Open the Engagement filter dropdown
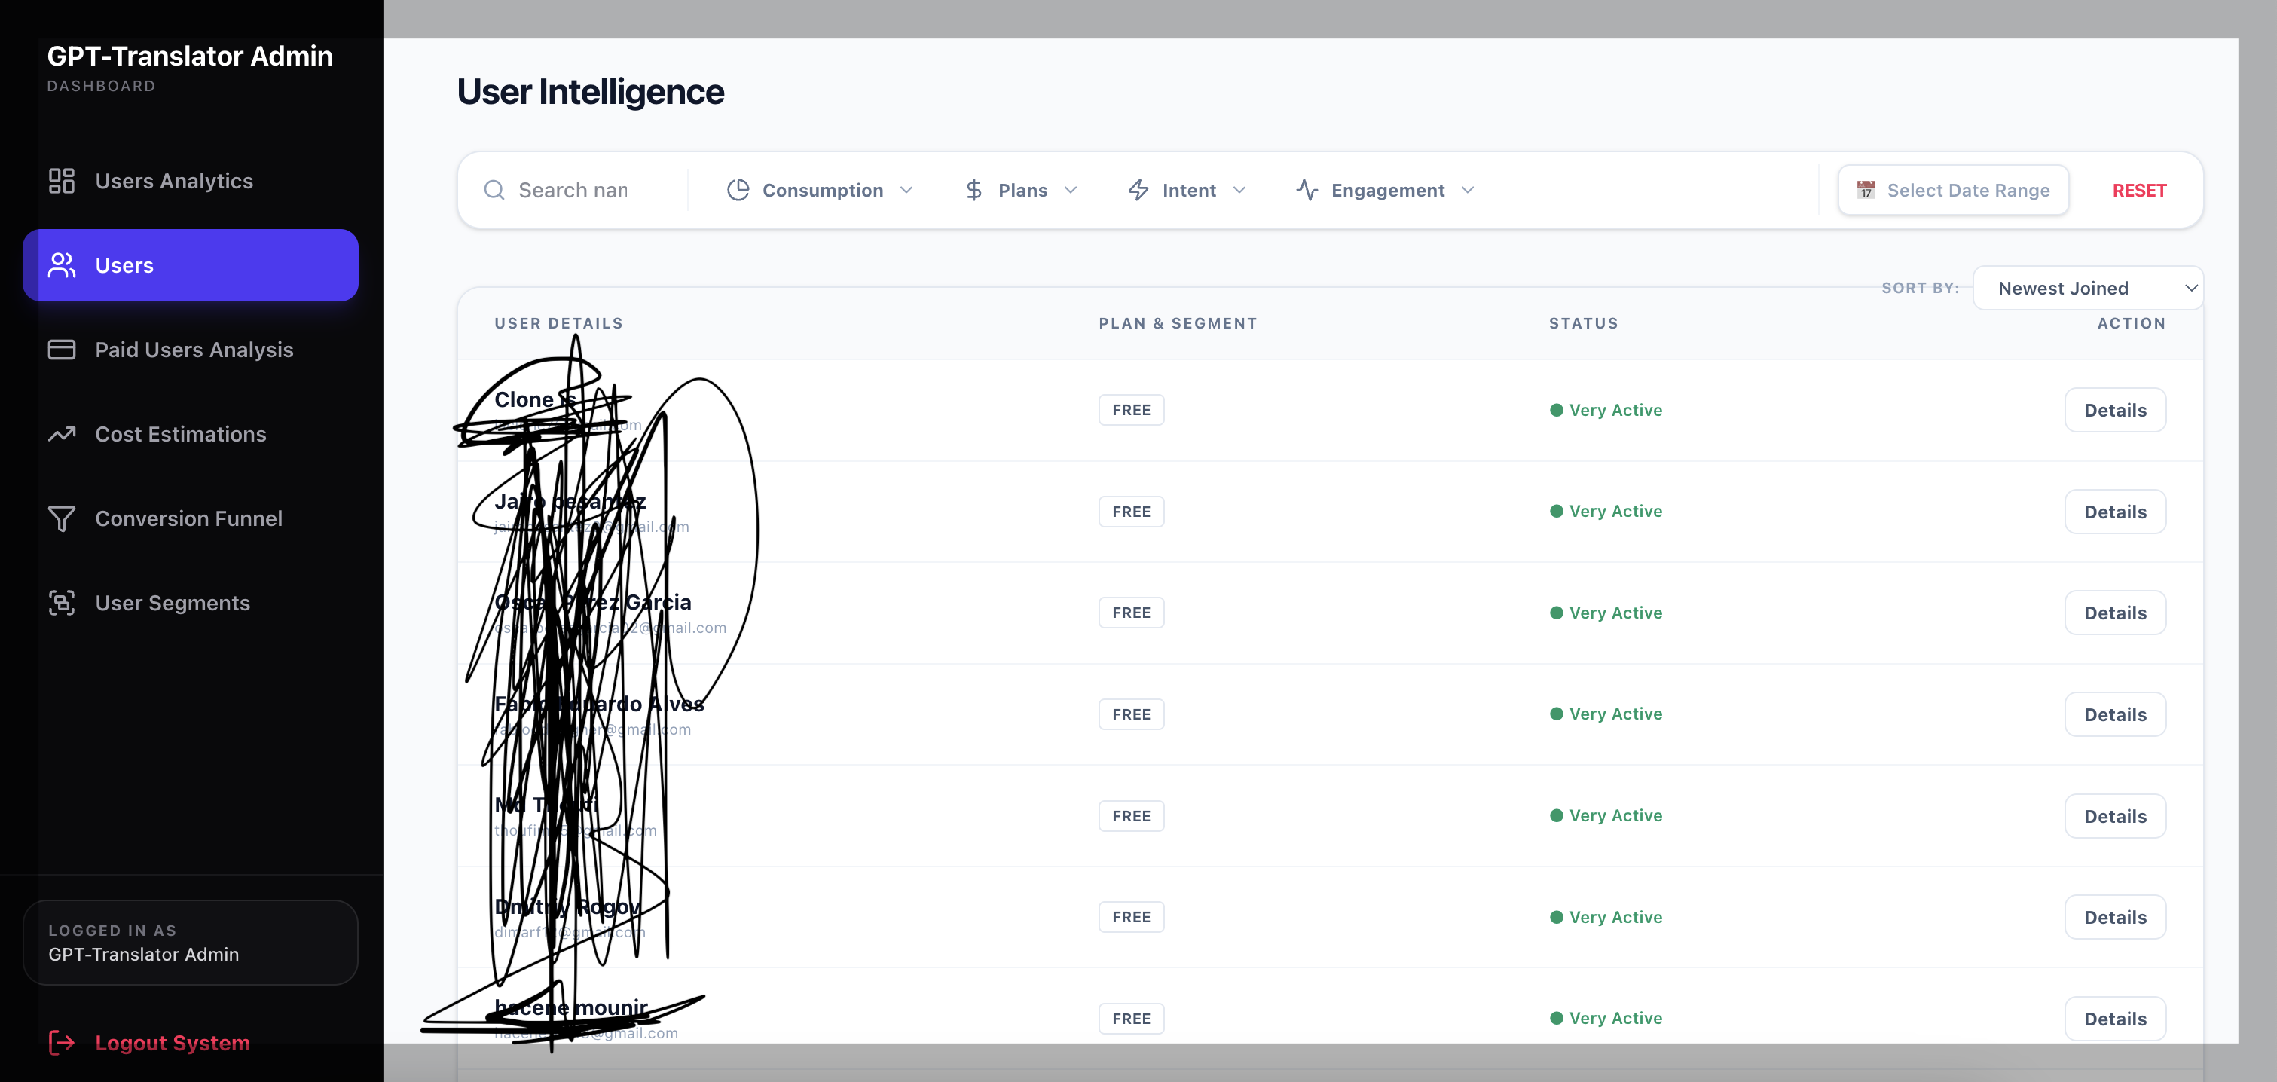 click(x=1385, y=190)
